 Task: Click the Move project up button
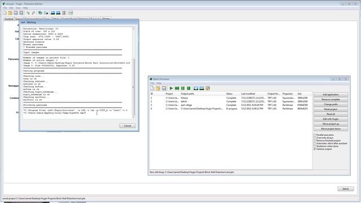tap(331, 124)
